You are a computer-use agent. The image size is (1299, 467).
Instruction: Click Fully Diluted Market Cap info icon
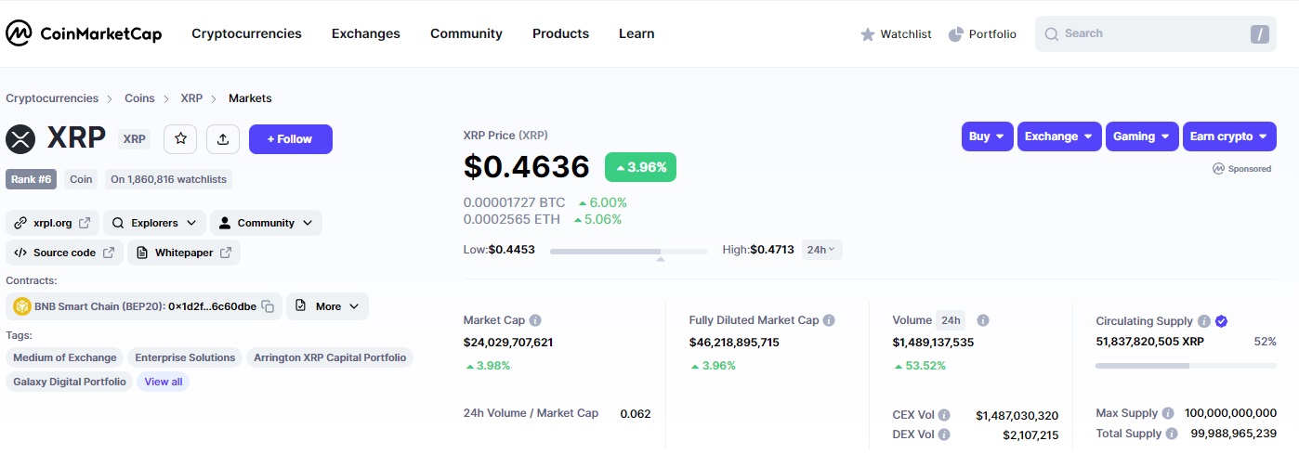829,320
